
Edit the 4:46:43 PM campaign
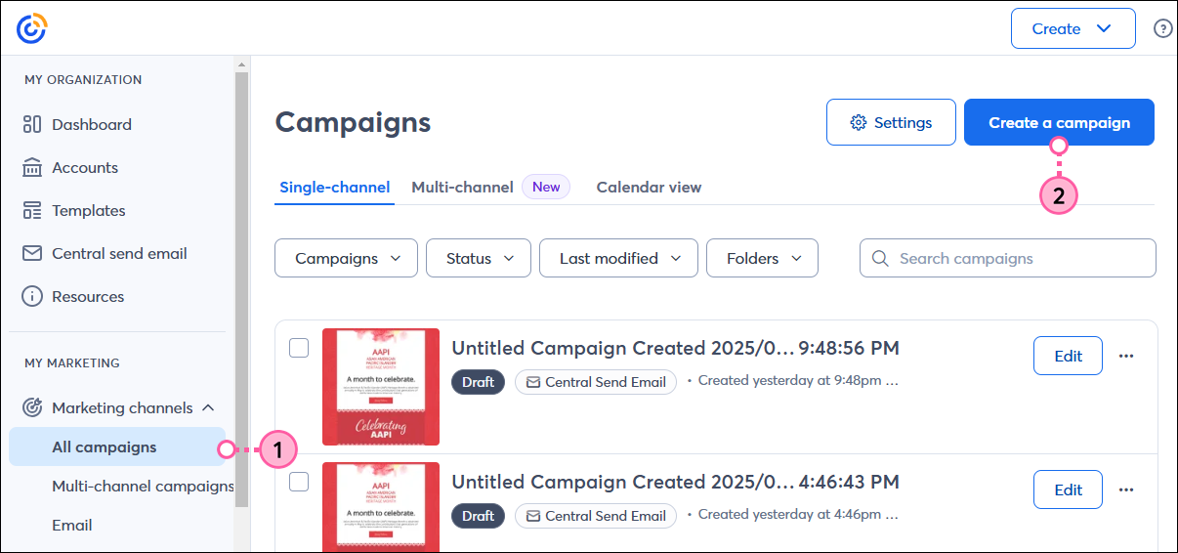pos(1068,489)
